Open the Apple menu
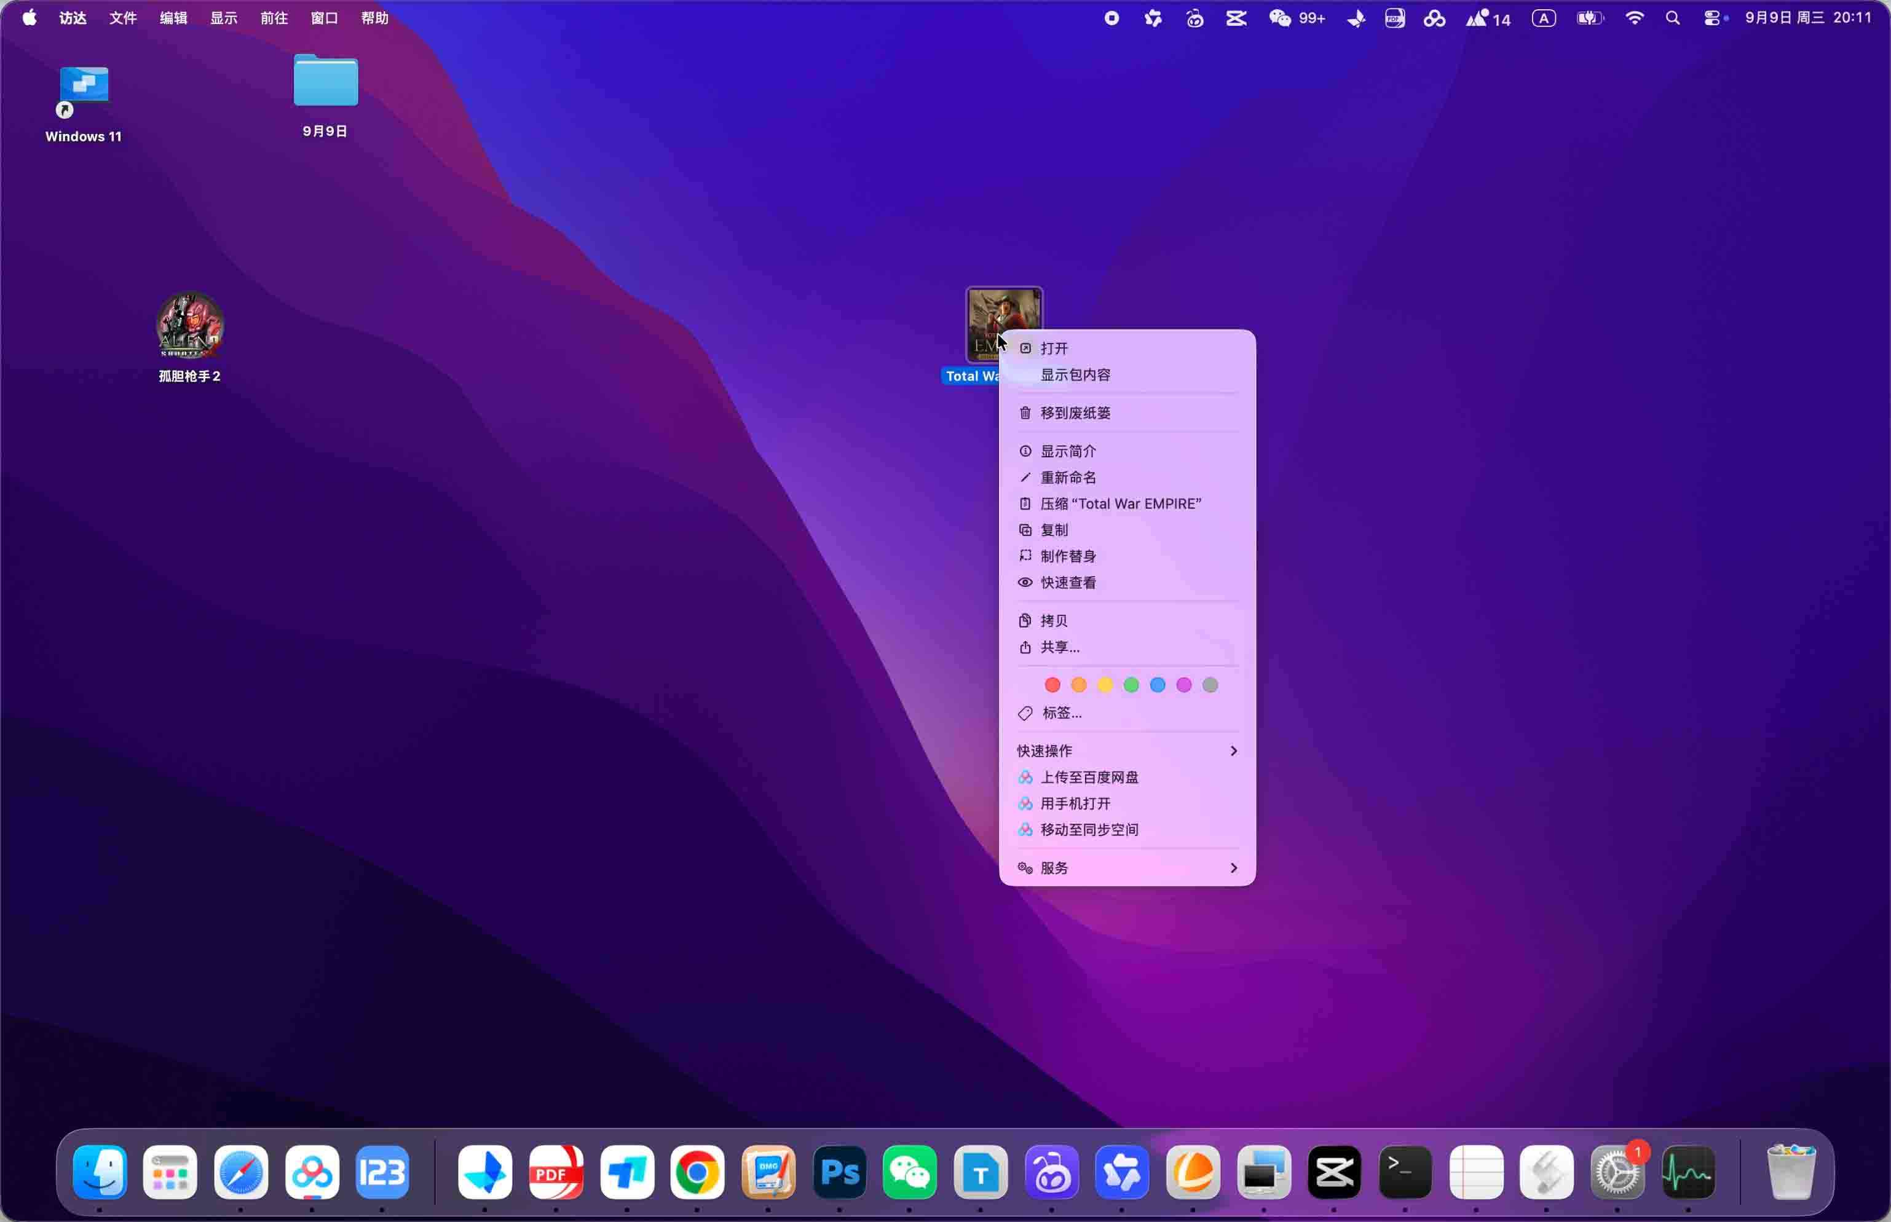The height and width of the screenshot is (1222, 1891). pos(30,17)
